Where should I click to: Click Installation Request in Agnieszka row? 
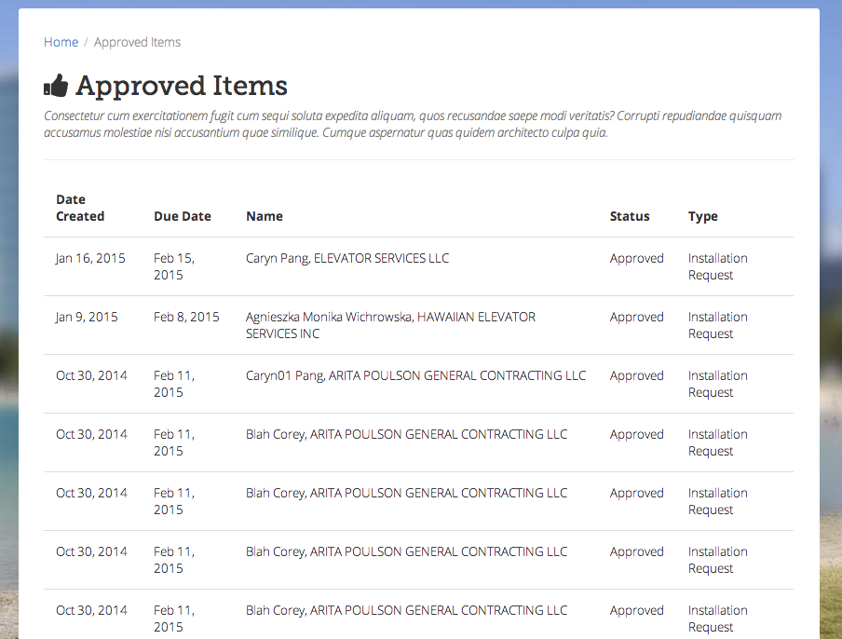(x=717, y=325)
